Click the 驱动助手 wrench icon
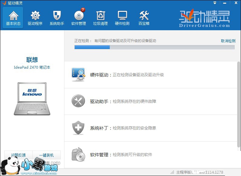 point(78,101)
